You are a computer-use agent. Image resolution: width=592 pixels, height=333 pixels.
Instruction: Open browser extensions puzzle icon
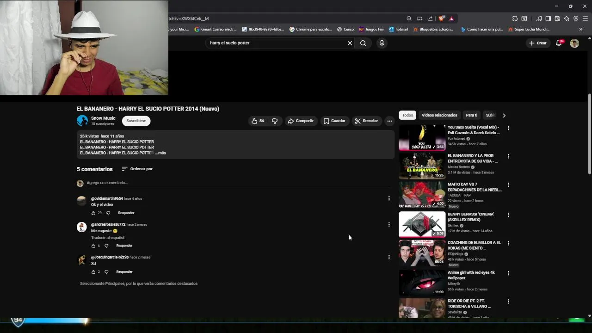[515, 18]
